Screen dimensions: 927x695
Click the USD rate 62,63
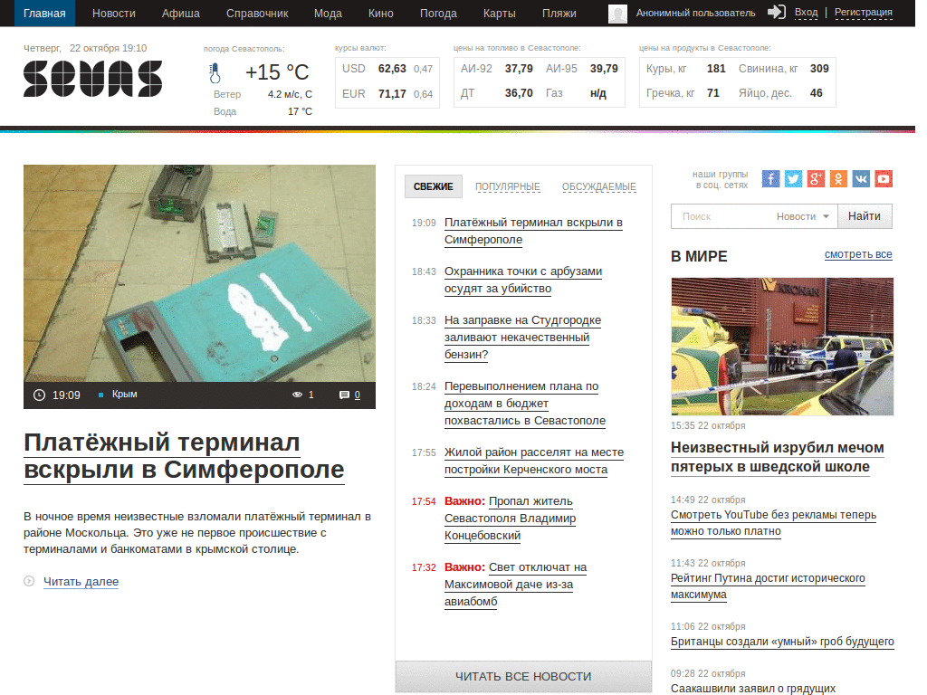[x=392, y=69]
